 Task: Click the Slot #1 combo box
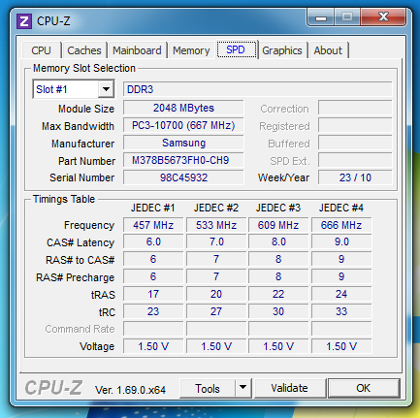click(74, 89)
